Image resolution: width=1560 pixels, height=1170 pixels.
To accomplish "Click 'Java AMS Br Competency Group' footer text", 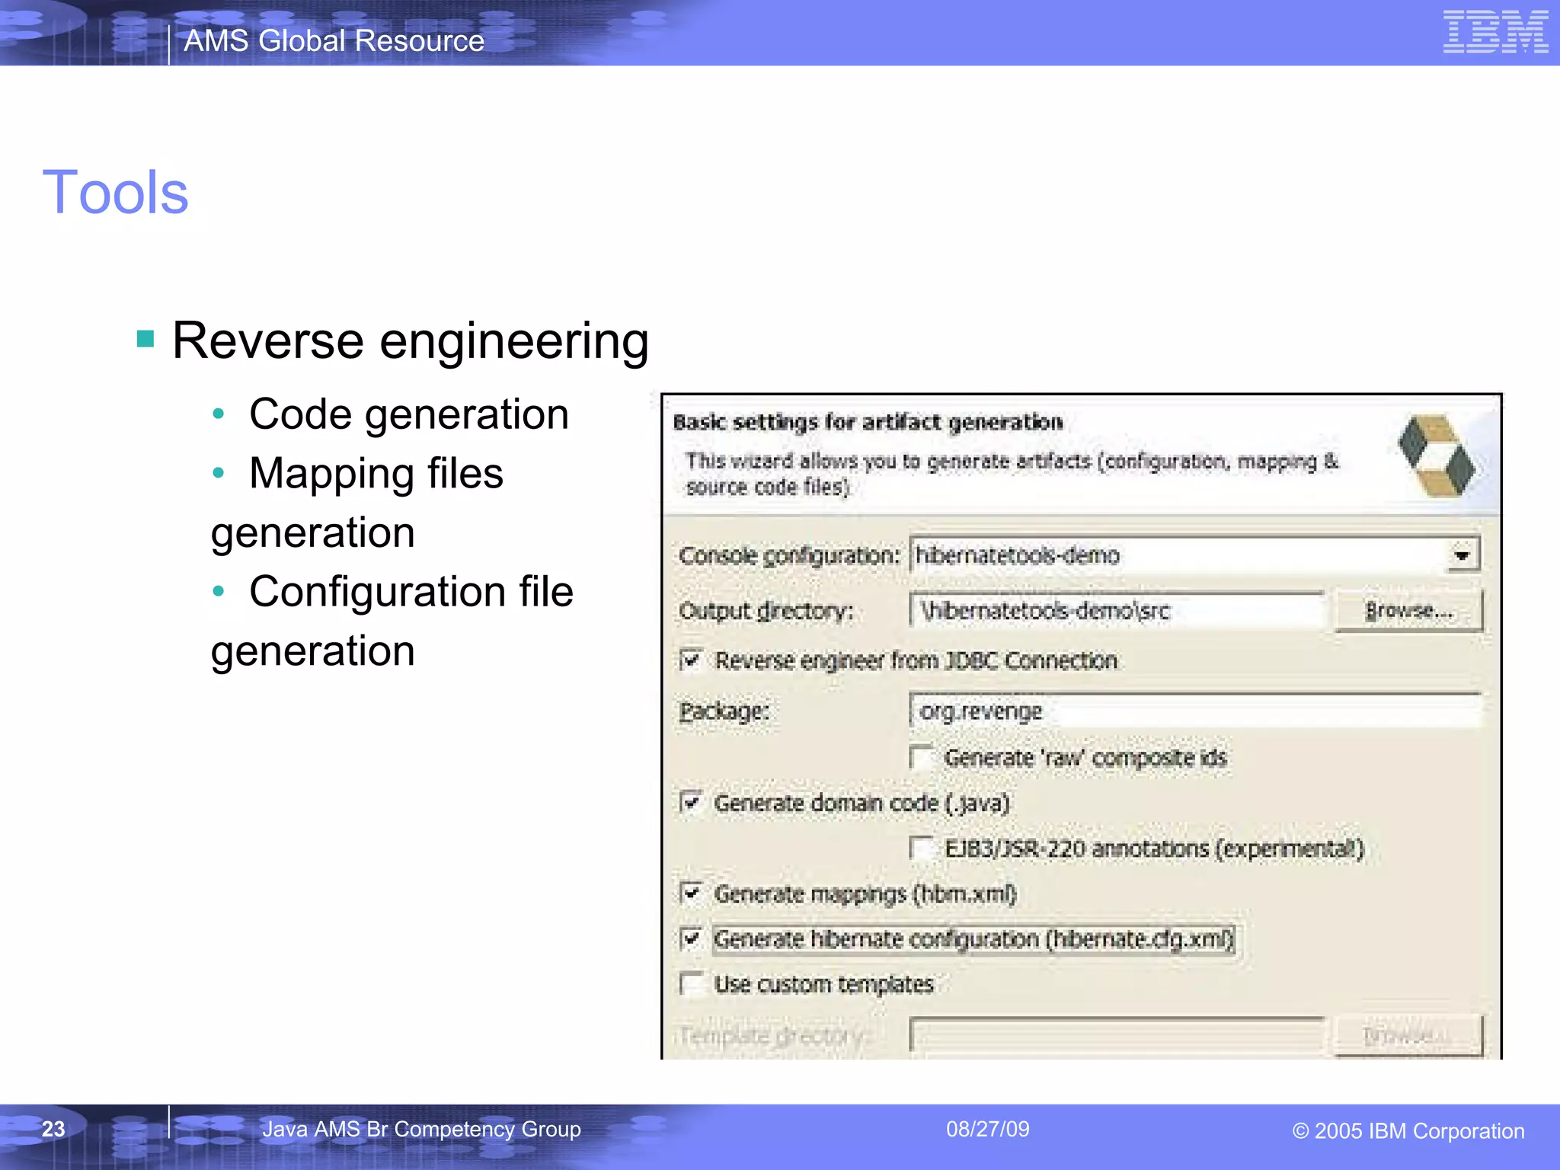I will click(421, 1129).
